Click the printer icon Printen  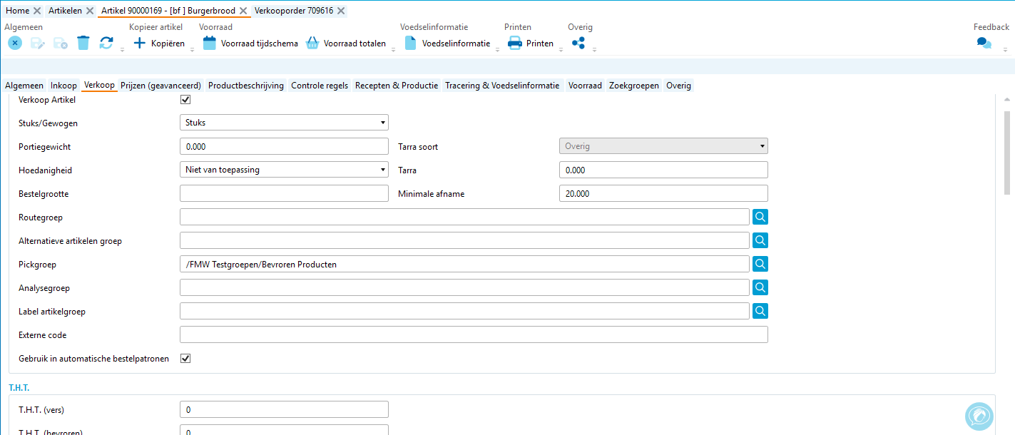[515, 43]
